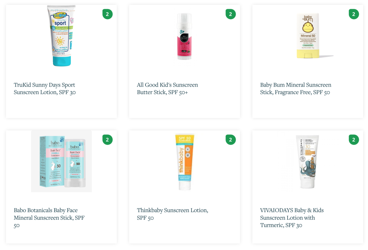Open All Good Kid's Sunscreen Butter Stick link
The height and width of the screenshot is (250, 368).
[x=167, y=88]
